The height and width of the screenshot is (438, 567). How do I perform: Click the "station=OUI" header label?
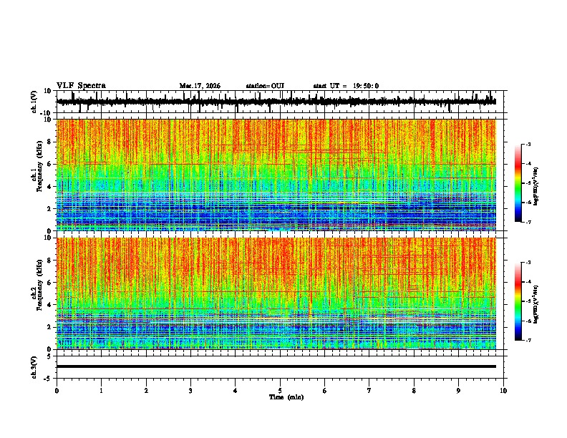point(265,86)
